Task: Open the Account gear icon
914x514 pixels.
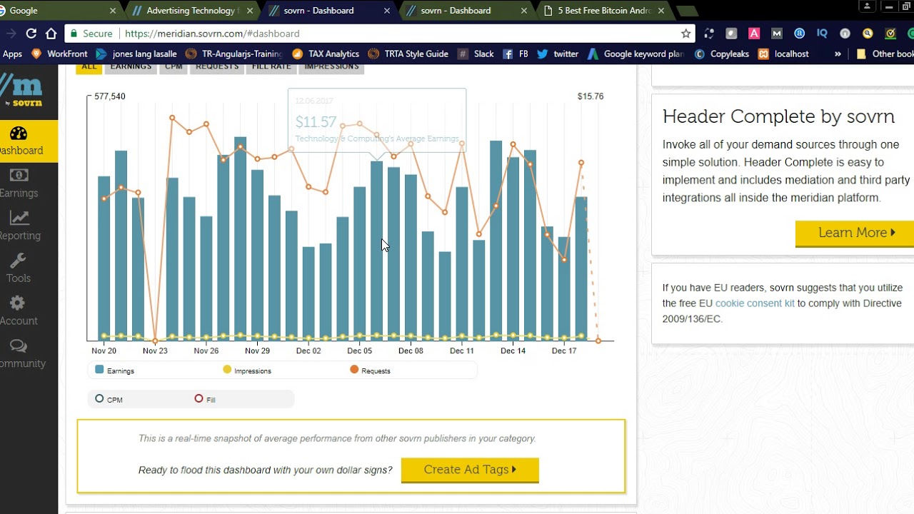Action: [18, 303]
